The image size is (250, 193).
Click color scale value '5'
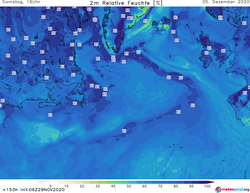tap(50, 186)
